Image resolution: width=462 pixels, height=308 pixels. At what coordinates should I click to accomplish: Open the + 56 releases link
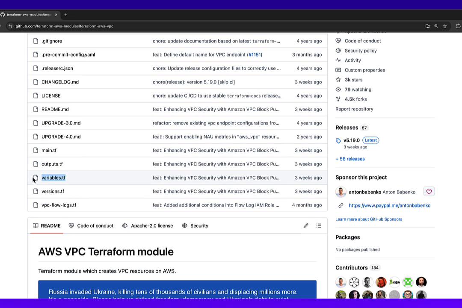tap(350, 159)
